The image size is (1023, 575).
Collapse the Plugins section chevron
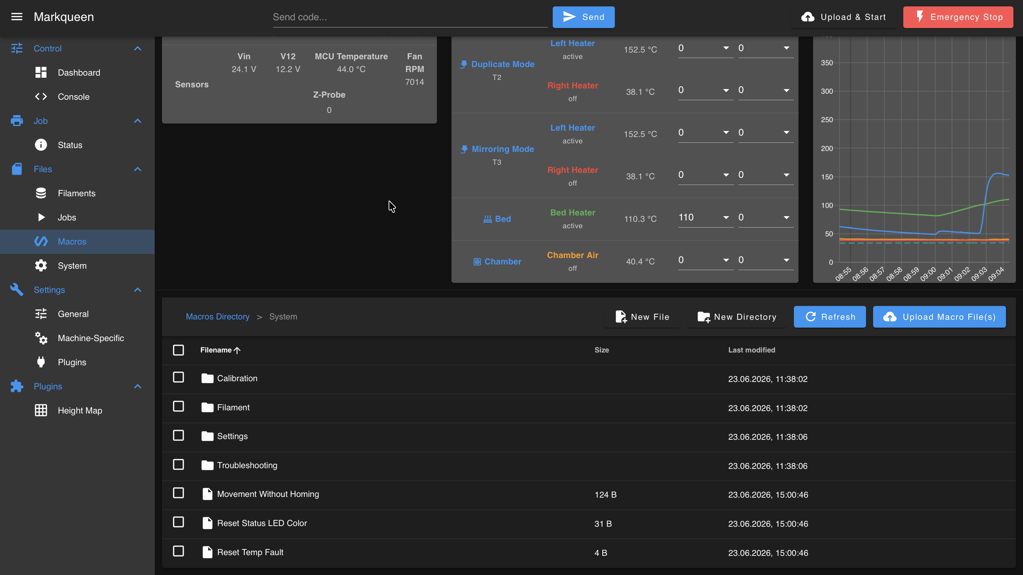point(138,387)
